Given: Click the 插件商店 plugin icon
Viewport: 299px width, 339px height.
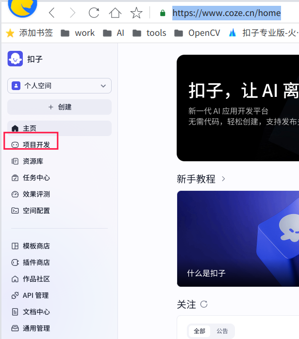Looking at the screenshot, I should click(x=15, y=262).
